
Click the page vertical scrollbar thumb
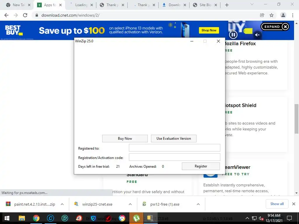tap(297, 119)
